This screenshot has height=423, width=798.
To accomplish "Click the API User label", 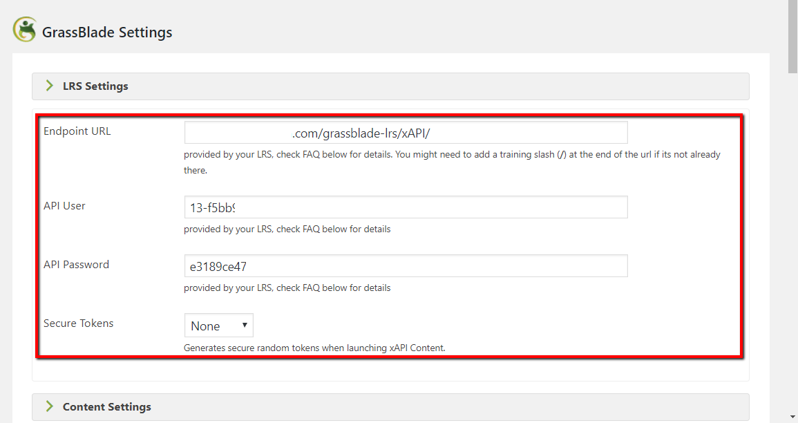I will pyautogui.click(x=64, y=206).
